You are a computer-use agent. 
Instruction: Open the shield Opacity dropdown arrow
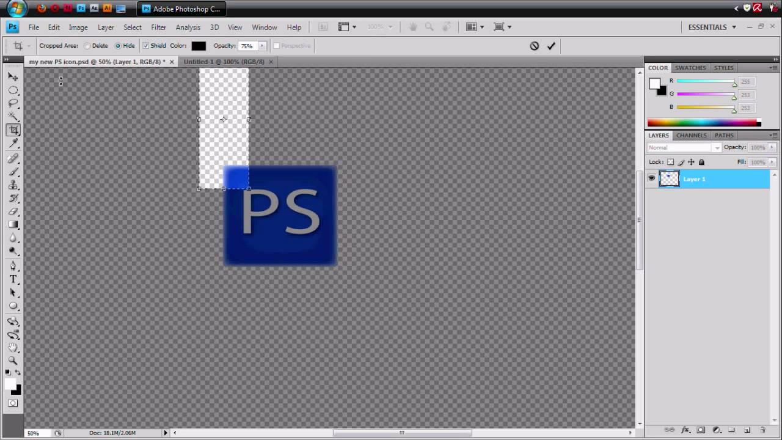[261, 45]
